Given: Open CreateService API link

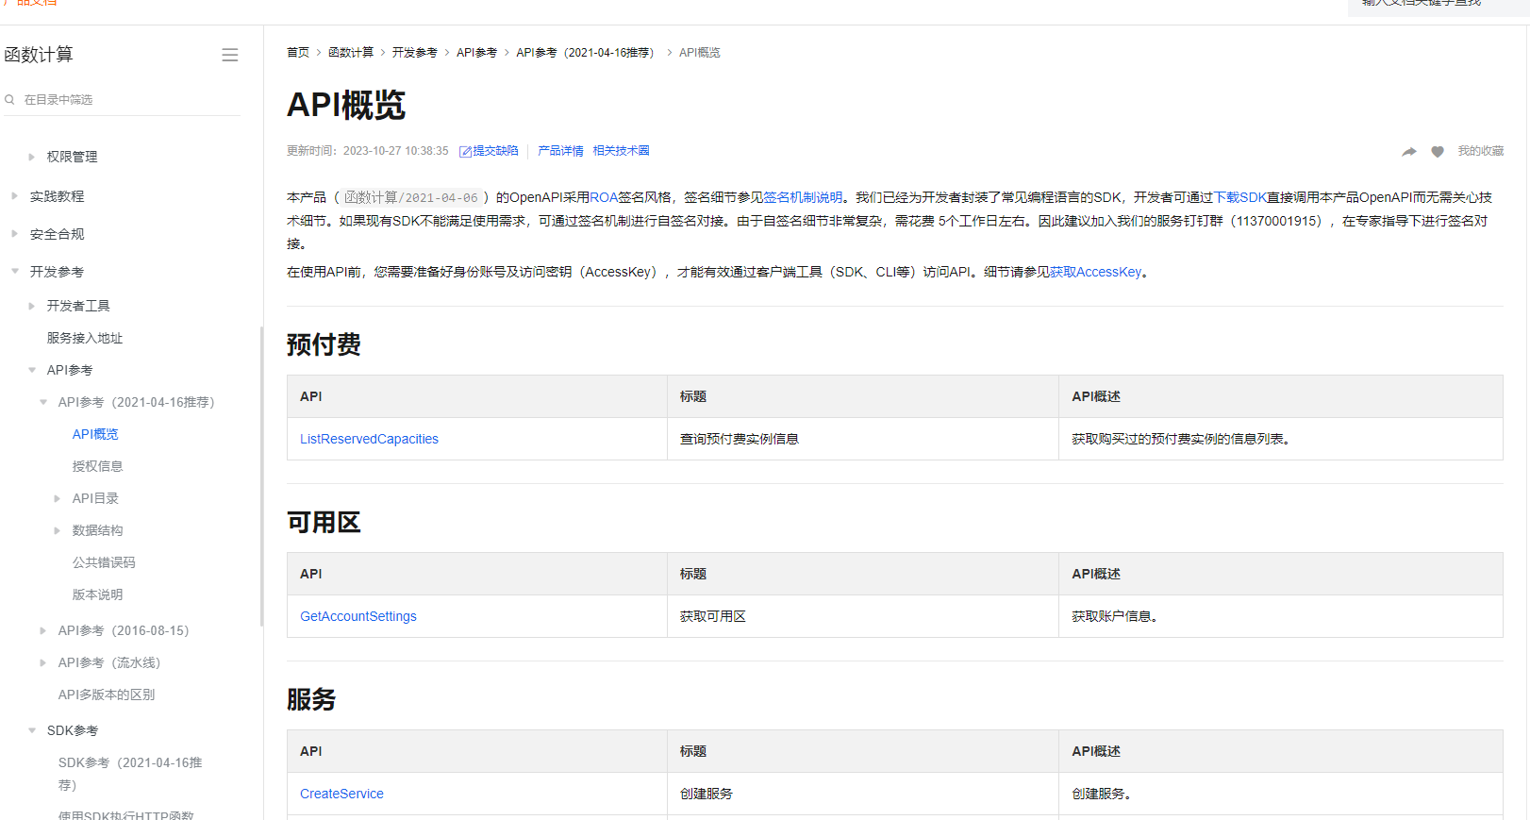Looking at the screenshot, I should 341,794.
